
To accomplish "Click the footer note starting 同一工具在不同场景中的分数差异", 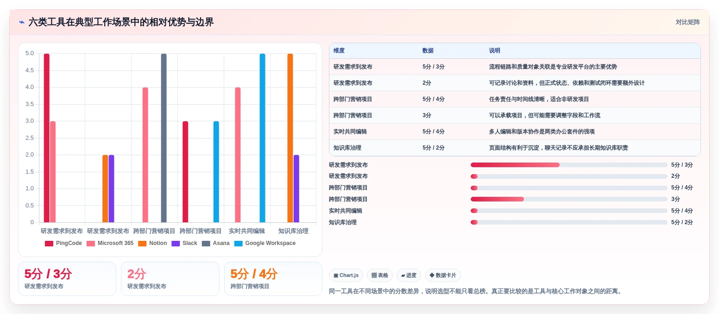I will tap(476, 291).
